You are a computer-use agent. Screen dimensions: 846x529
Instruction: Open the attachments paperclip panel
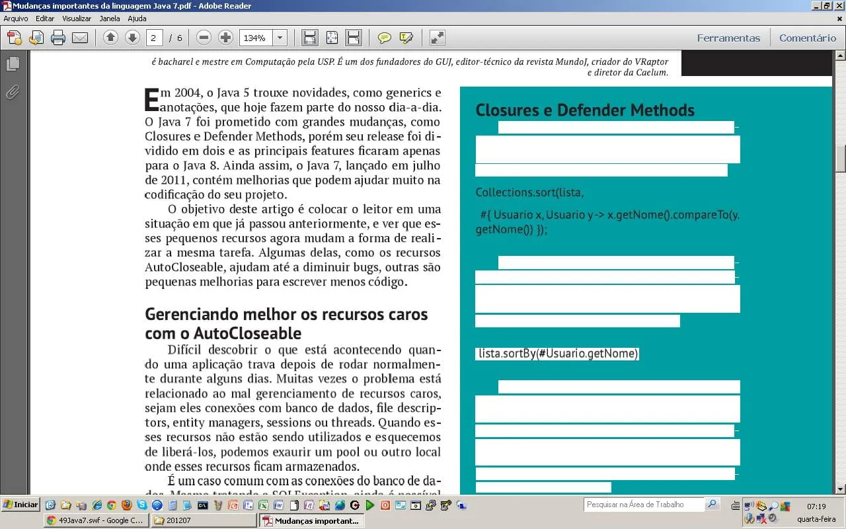pyautogui.click(x=13, y=92)
